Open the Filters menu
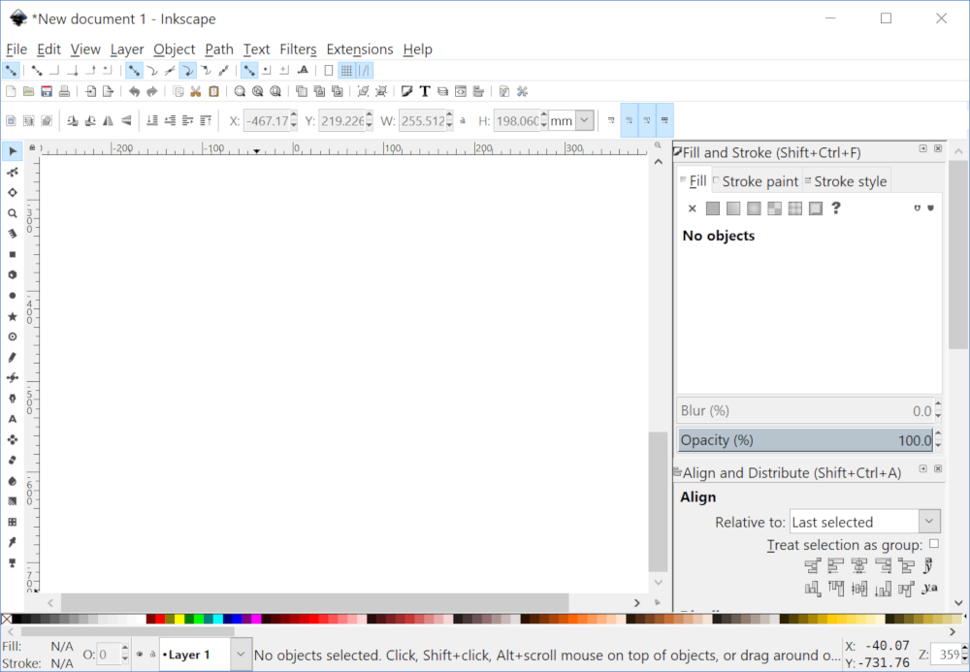Screen dimensions: 970x672 tap(298, 49)
